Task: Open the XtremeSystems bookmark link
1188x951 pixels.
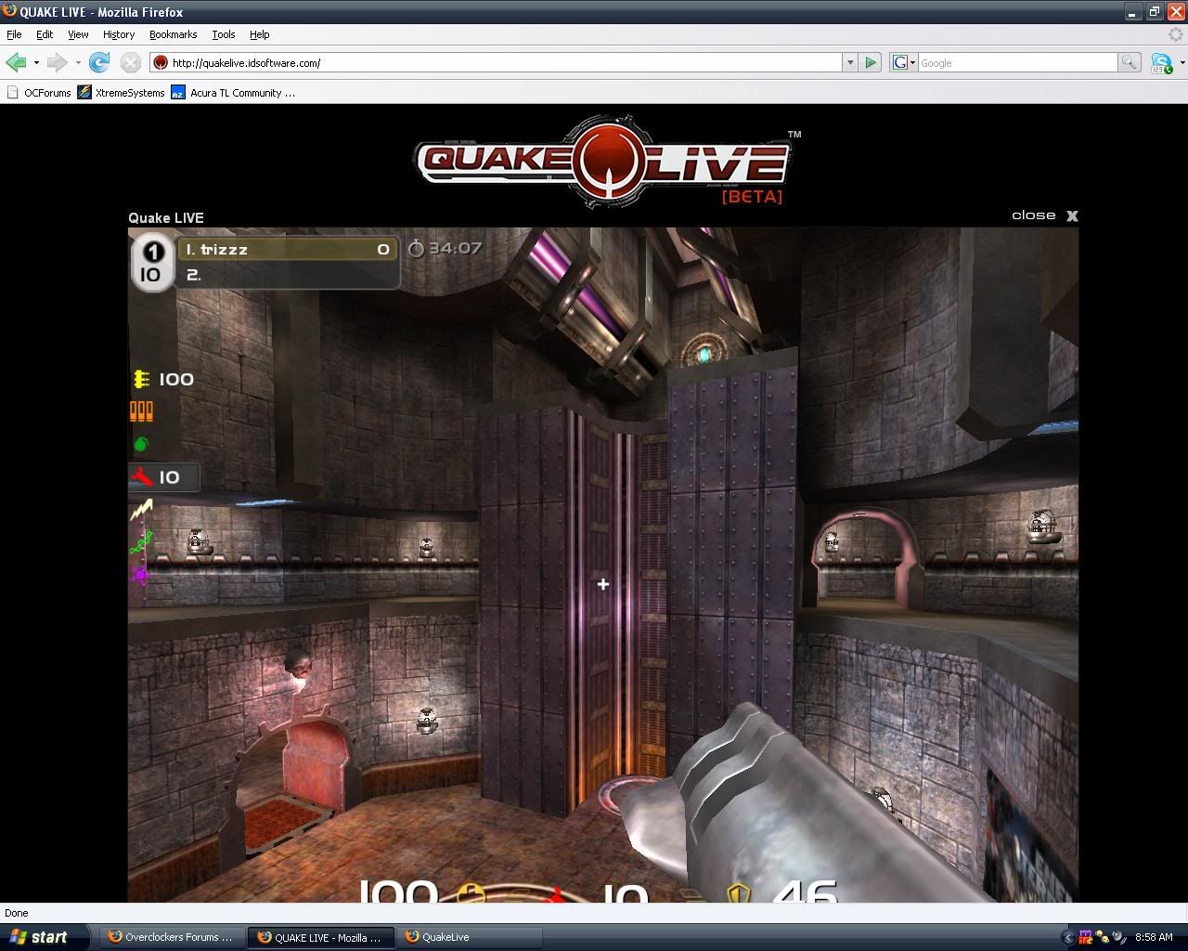Action: [x=122, y=93]
